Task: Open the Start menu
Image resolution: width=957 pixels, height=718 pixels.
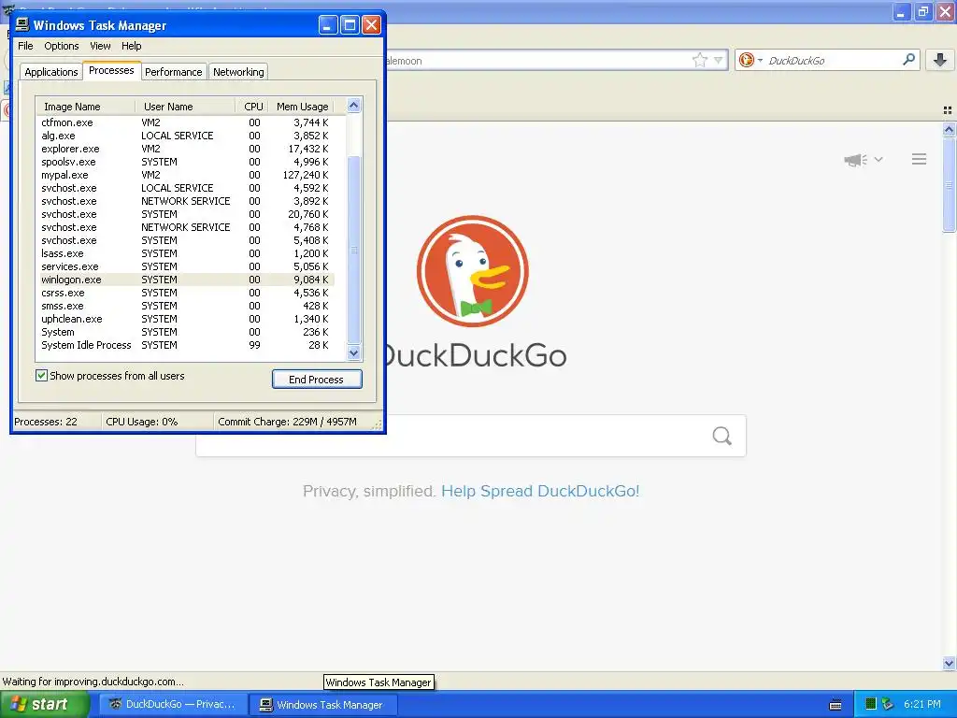Action: 45,705
